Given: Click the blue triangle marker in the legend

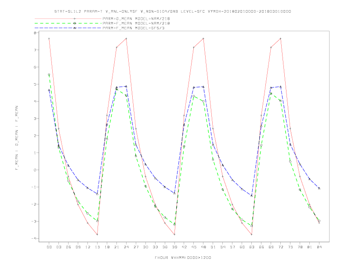Looking at the screenshot, I should [75, 28].
